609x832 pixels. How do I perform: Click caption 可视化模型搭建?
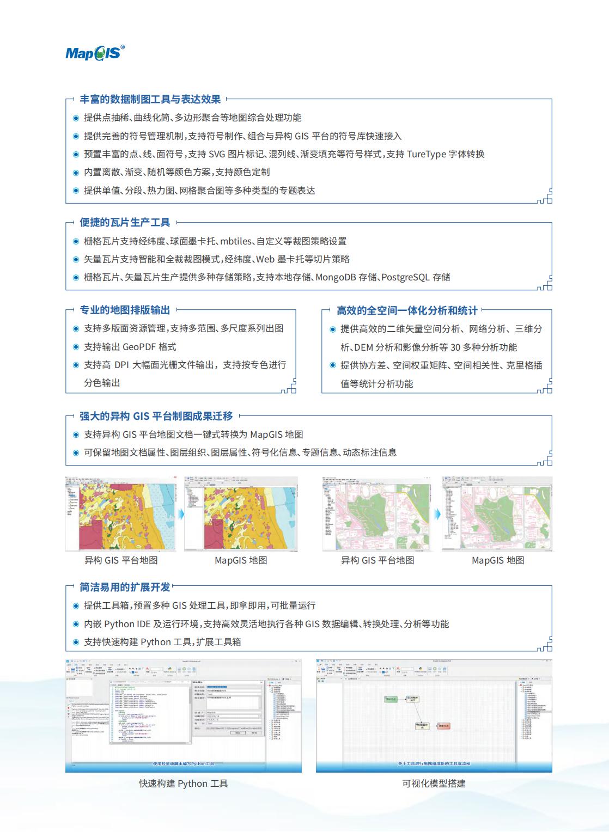point(434,784)
